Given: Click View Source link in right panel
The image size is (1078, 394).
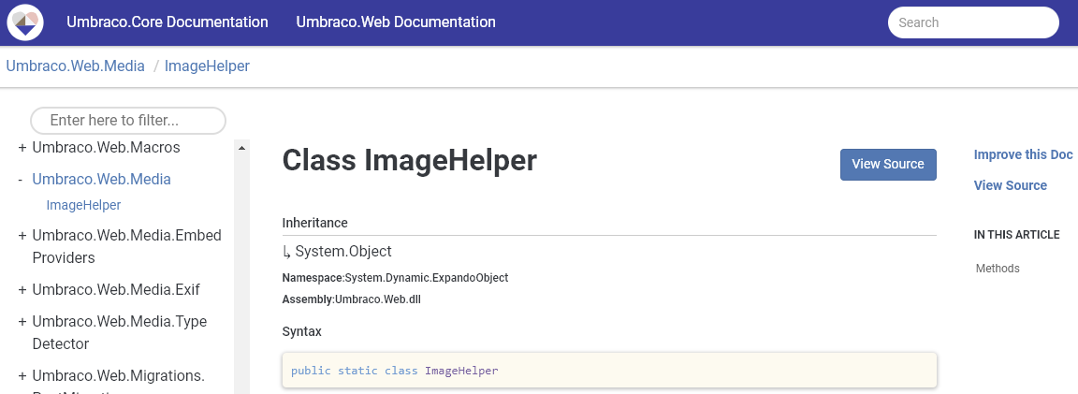Looking at the screenshot, I should pos(1010,185).
